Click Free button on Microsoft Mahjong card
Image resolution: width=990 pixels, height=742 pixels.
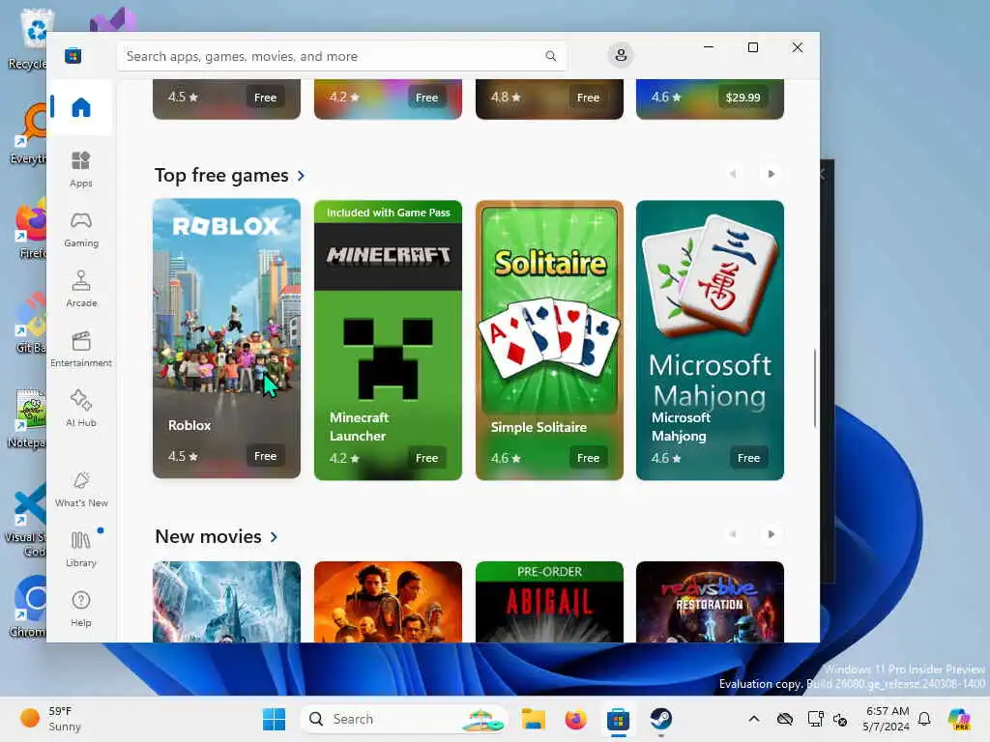(749, 457)
